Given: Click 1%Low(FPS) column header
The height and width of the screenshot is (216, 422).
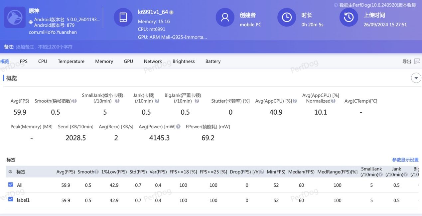Looking at the screenshot, I should pos(114,172).
